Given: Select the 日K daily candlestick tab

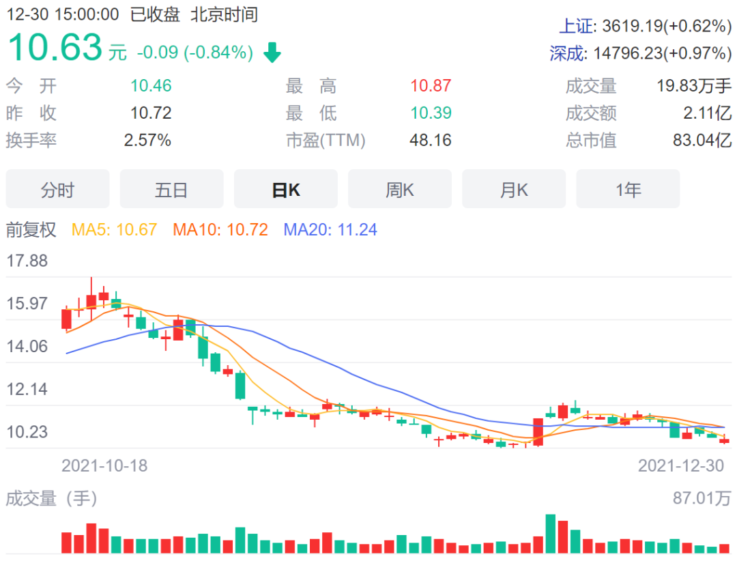Looking at the screenshot, I should coord(286,189).
